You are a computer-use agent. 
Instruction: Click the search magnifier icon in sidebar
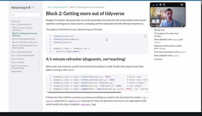[13, 15]
